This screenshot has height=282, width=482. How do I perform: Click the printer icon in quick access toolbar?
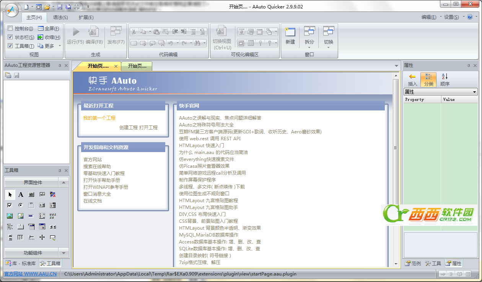(77, 7)
